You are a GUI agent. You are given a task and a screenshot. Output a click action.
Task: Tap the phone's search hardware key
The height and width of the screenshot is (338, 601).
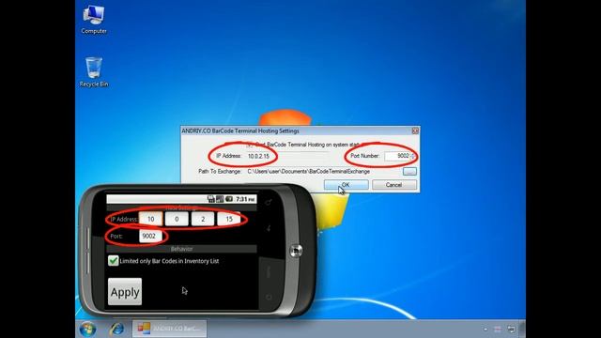(x=269, y=202)
